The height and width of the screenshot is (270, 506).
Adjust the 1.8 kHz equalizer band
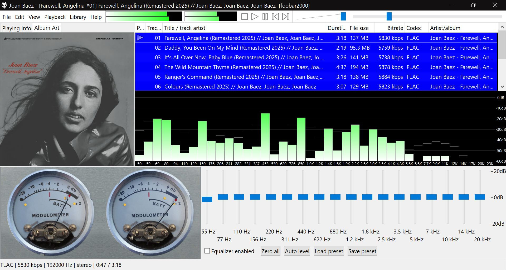(367, 197)
